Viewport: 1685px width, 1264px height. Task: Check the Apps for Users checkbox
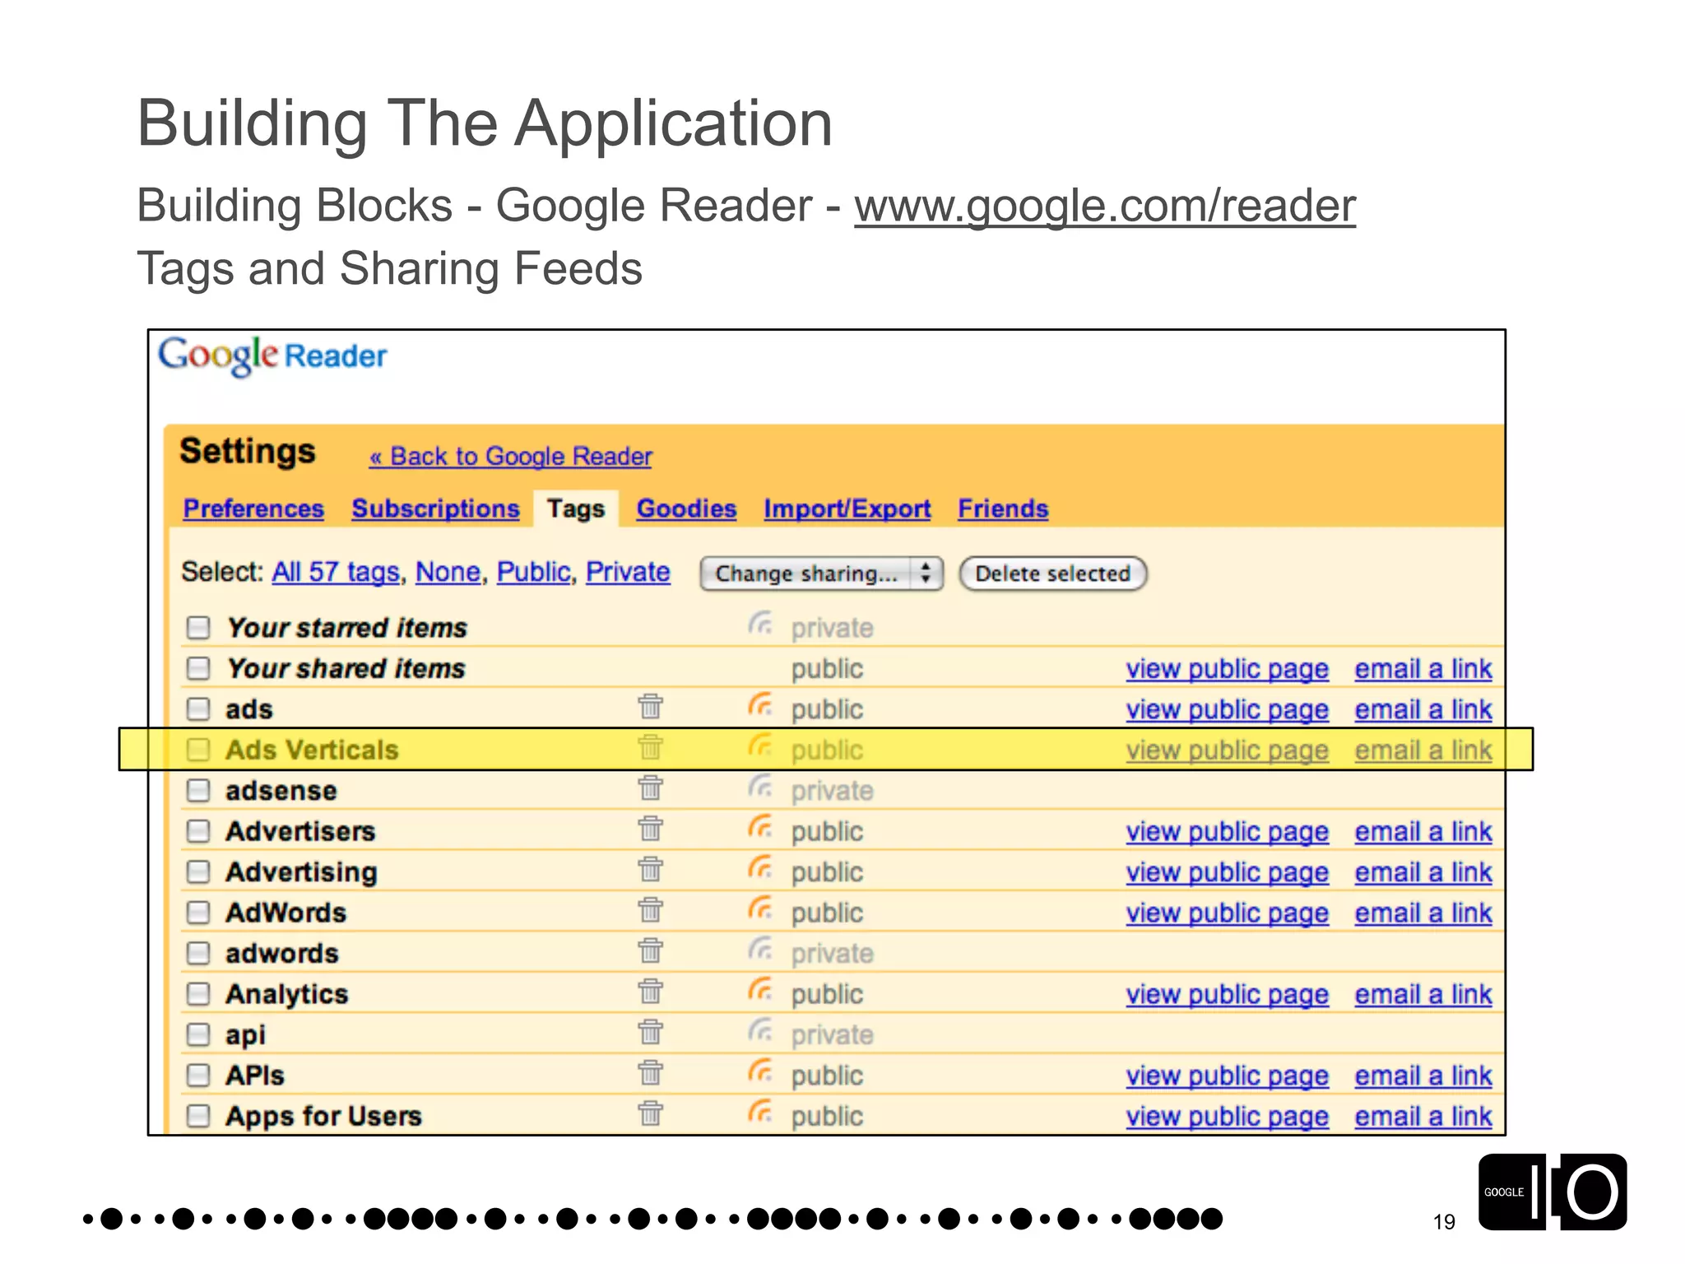198,1116
